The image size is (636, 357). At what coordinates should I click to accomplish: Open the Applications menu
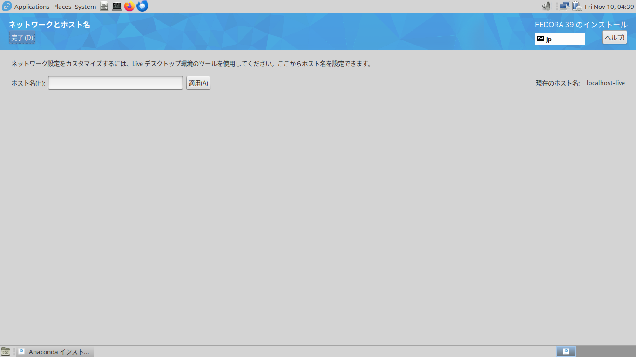coord(32,7)
